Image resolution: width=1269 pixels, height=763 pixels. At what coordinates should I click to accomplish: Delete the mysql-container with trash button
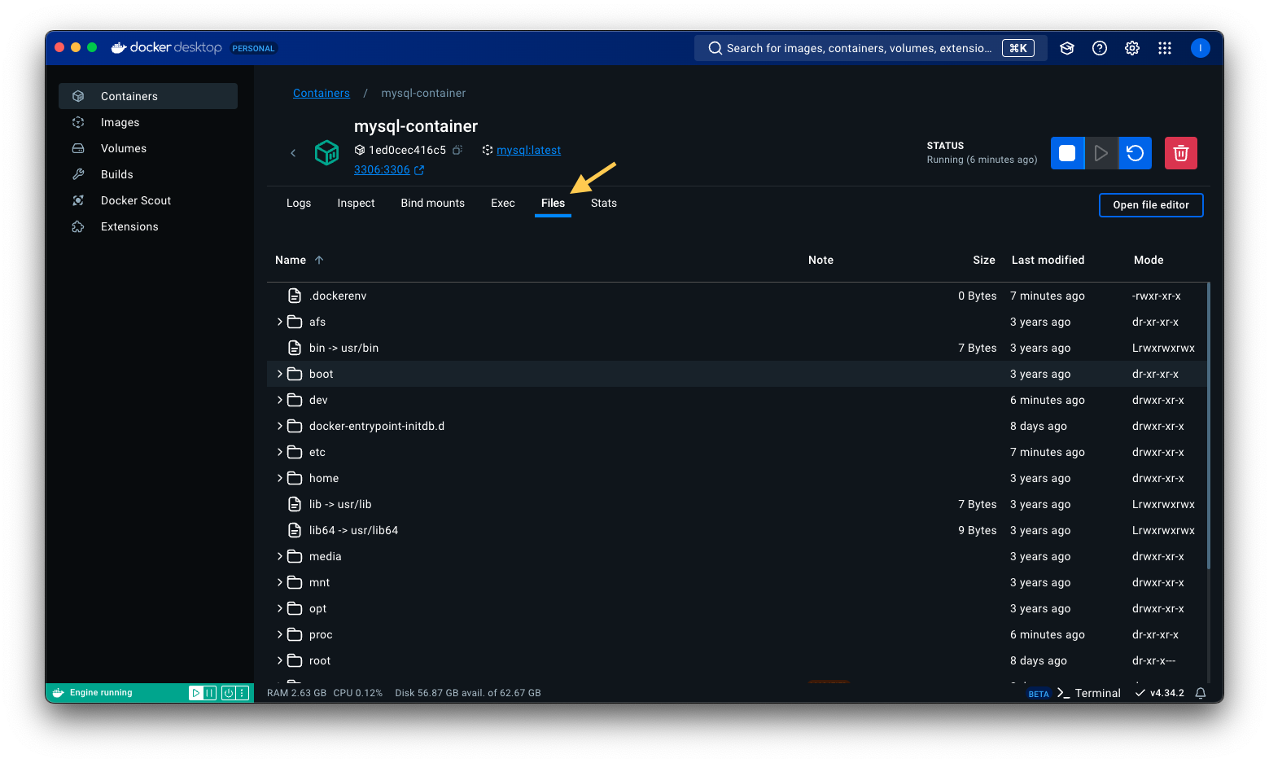[1181, 153]
